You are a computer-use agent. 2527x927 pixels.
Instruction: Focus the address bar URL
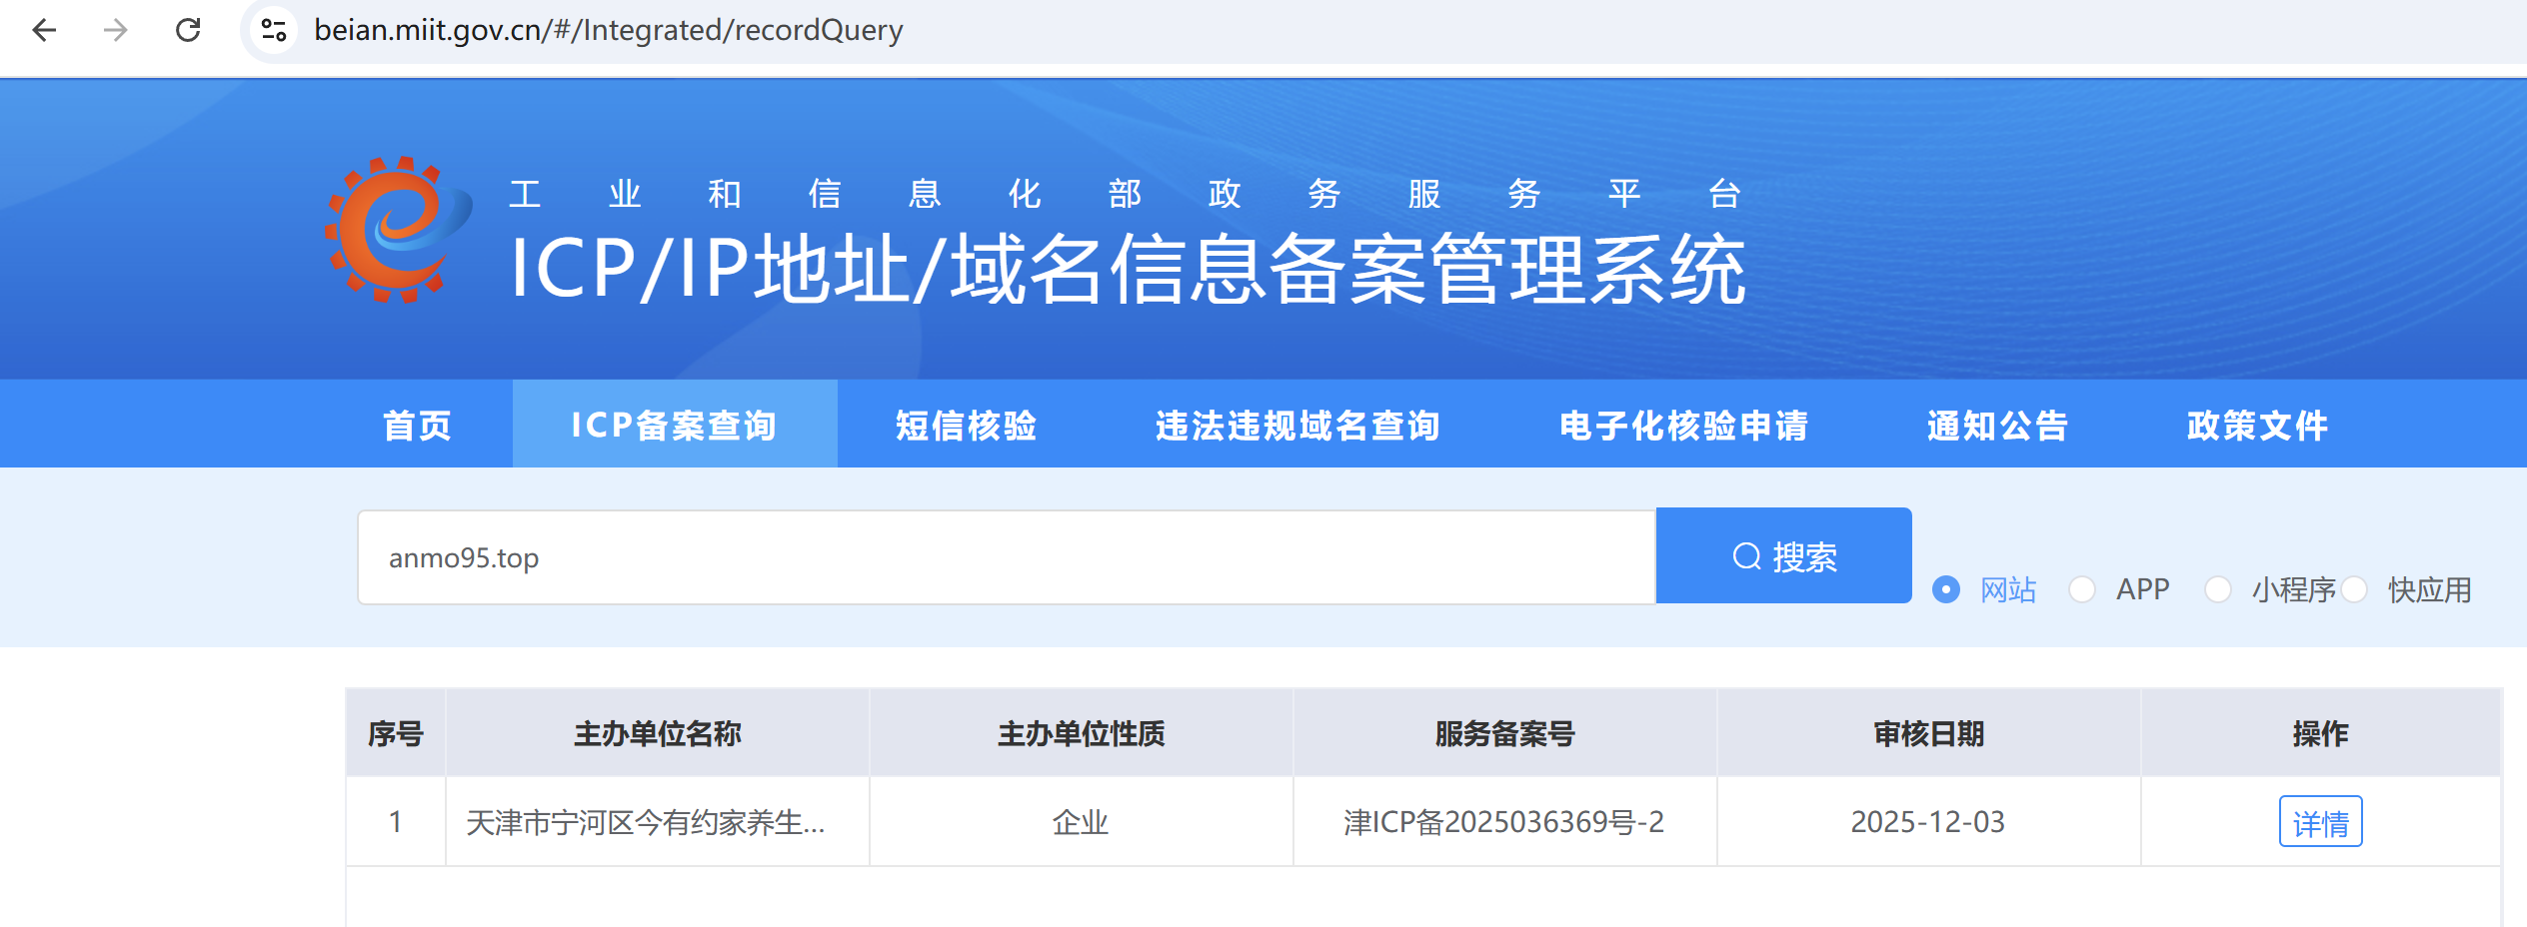pos(608,30)
